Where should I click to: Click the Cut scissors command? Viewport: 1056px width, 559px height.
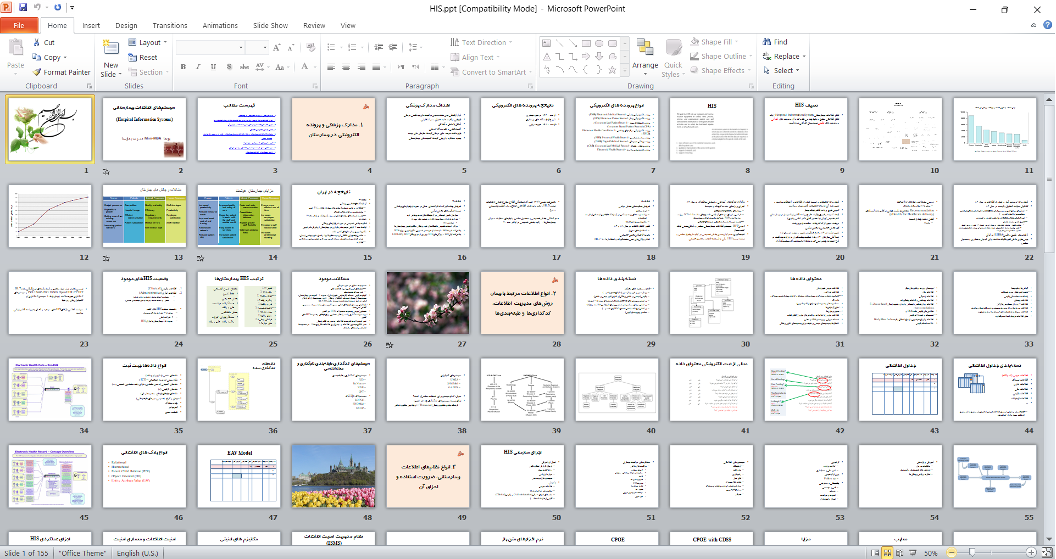(x=43, y=42)
